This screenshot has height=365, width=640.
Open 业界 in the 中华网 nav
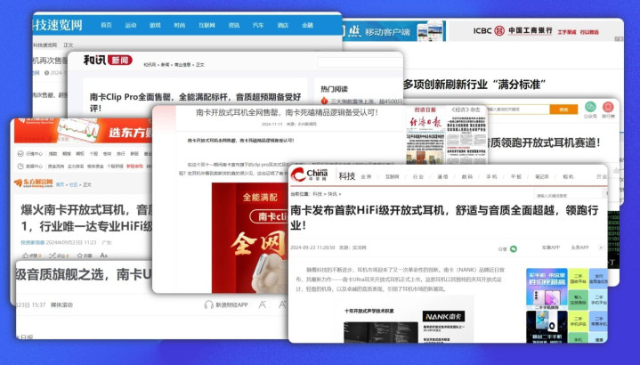coord(367,177)
